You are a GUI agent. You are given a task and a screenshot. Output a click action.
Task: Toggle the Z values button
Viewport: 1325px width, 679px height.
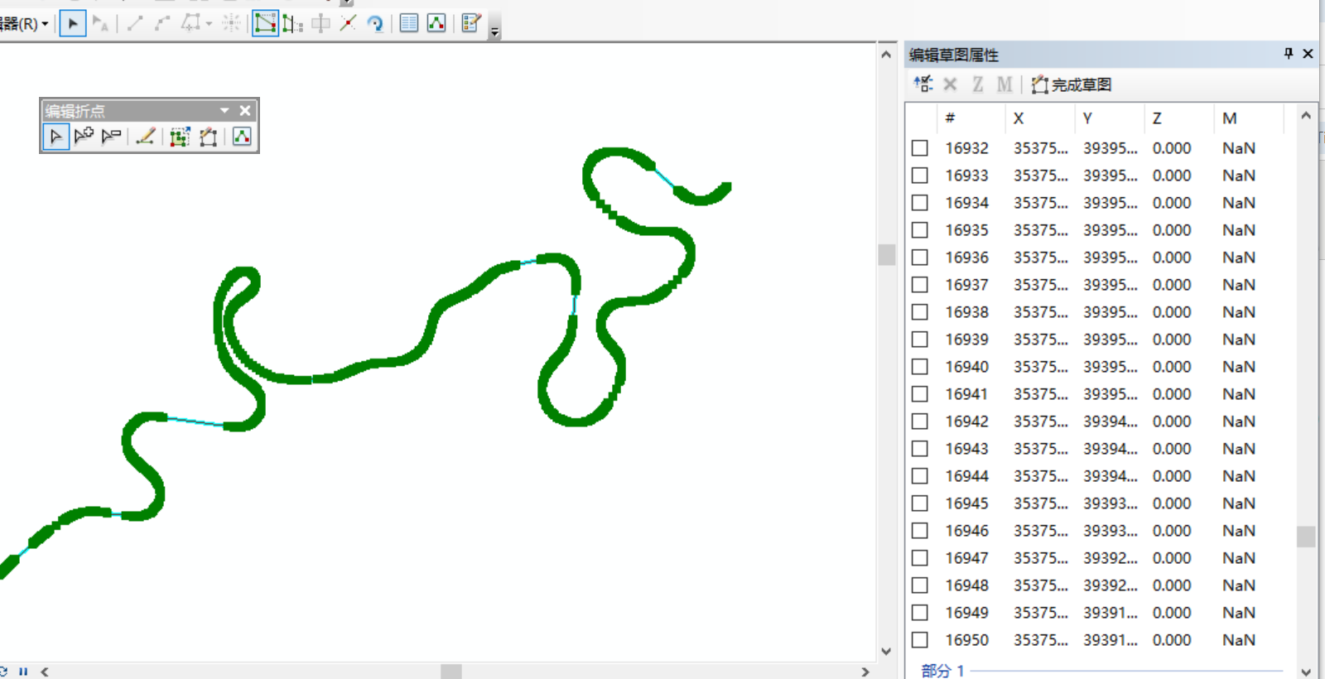point(978,84)
